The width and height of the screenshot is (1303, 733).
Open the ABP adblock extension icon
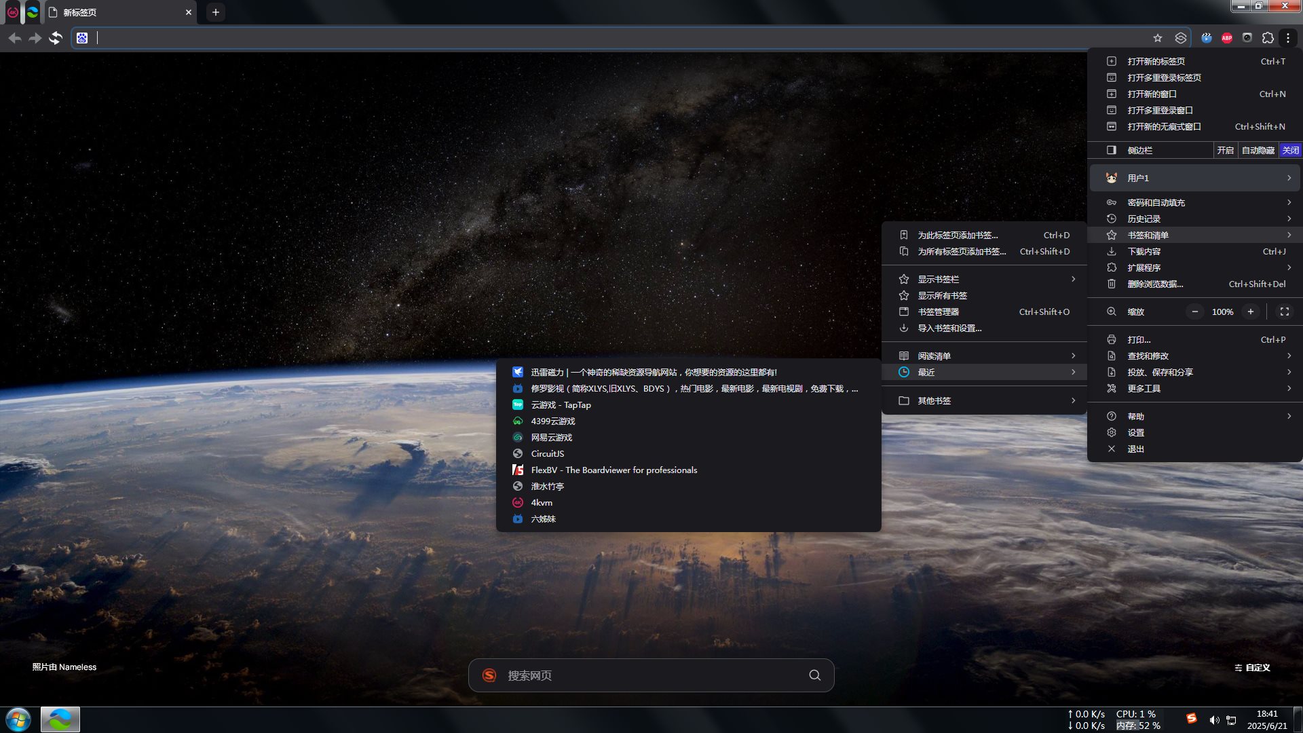pos(1227,38)
